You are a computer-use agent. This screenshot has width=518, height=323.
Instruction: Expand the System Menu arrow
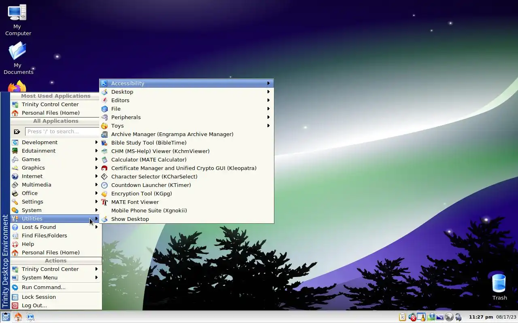pyautogui.click(x=96, y=277)
